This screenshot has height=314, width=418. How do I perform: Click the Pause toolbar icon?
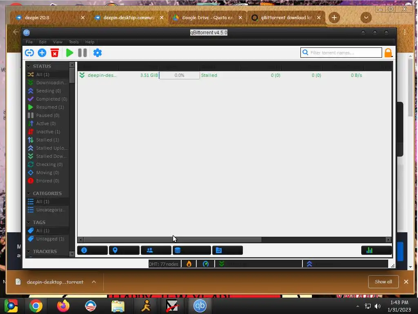(x=82, y=53)
